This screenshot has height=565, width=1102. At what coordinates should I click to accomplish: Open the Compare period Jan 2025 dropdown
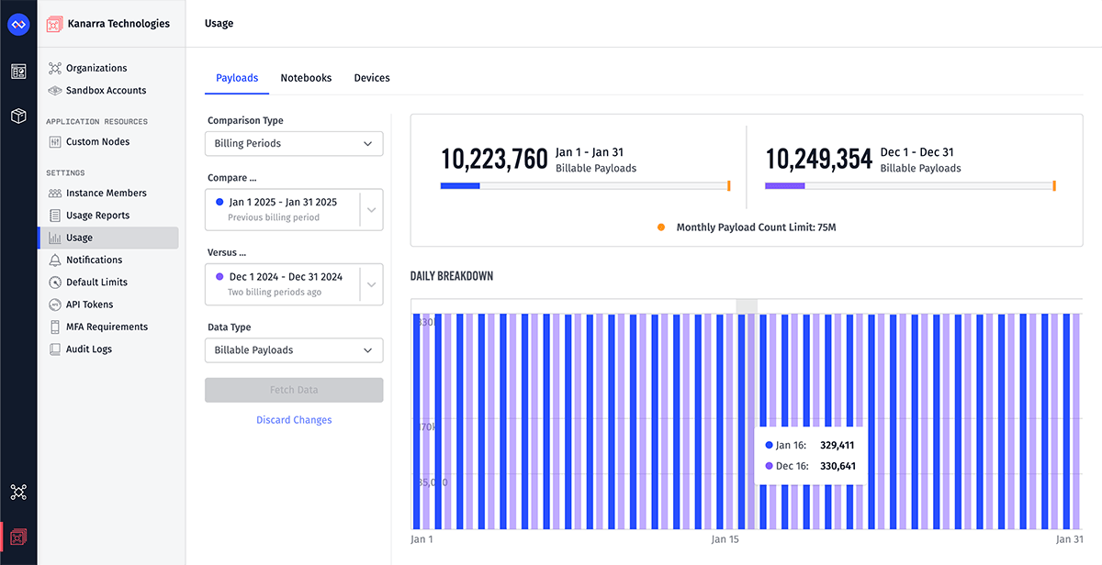click(294, 209)
